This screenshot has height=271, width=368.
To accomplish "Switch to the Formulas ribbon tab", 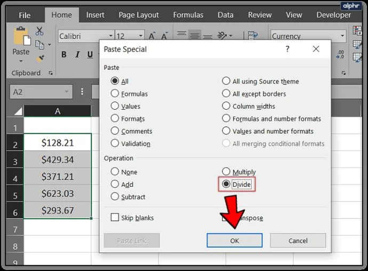I will pyautogui.click(x=188, y=15).
